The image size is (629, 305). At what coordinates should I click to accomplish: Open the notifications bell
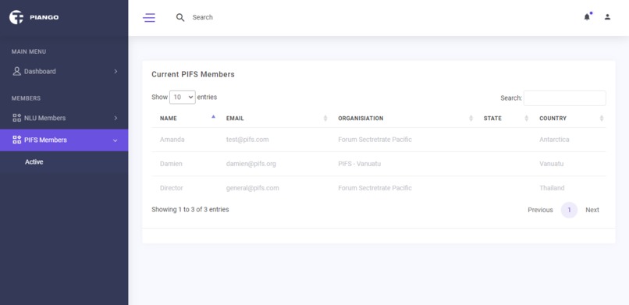point(587,17)
